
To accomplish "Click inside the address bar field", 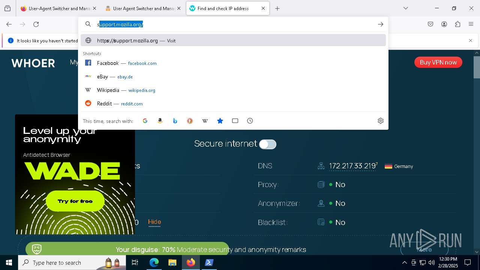I will click(x=233, y=24).
